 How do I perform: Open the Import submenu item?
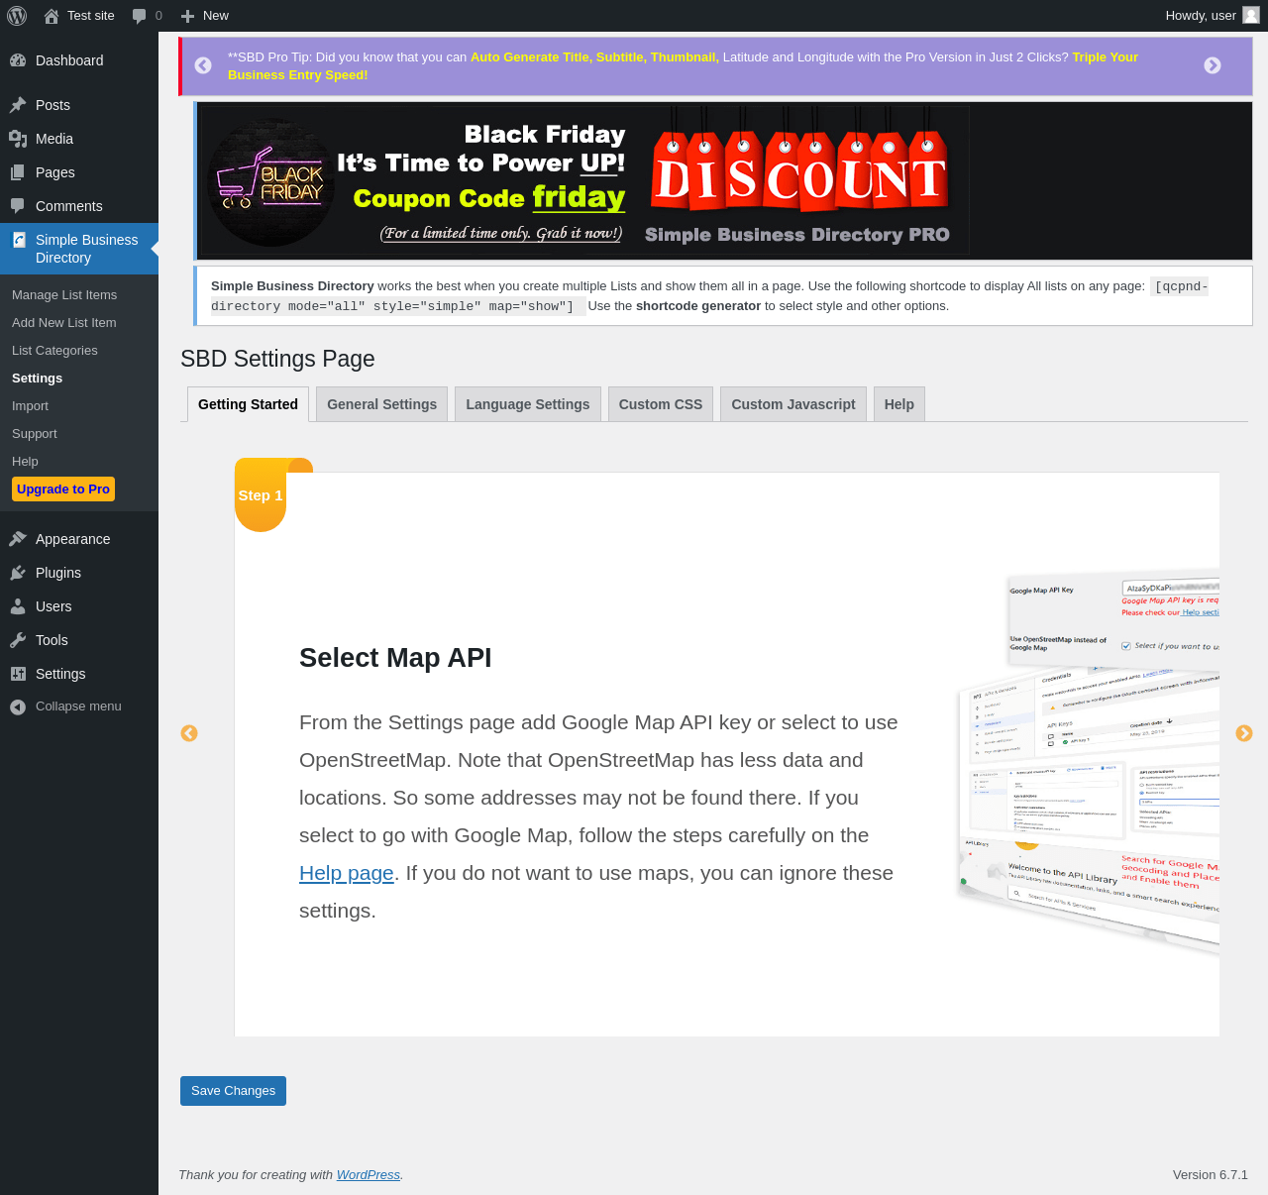[30, 406]
